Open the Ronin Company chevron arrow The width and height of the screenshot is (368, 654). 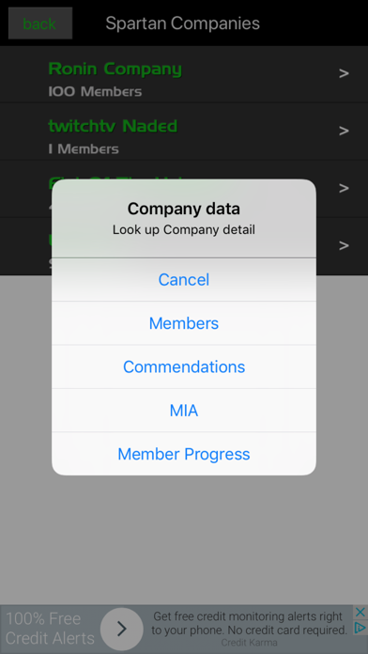click(344, 73)
